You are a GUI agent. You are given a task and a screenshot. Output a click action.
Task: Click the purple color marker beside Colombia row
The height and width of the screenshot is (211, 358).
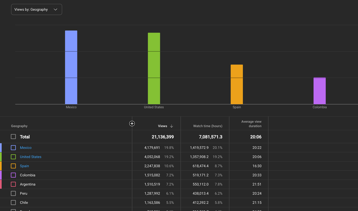pos(1,175)
